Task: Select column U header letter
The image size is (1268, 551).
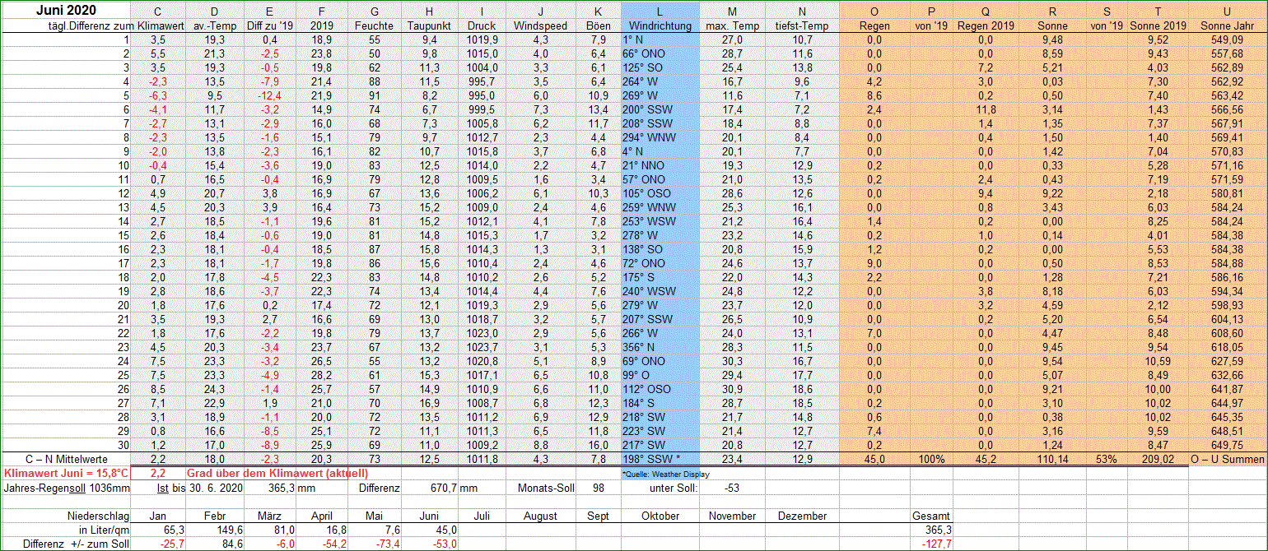Action: tap(1227, 12)
